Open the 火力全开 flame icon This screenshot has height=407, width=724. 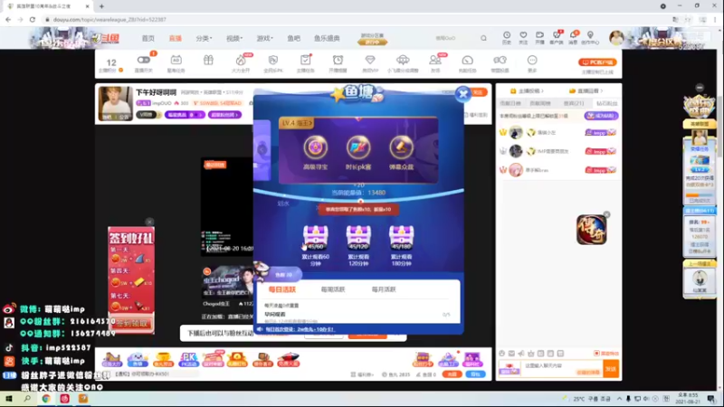pyautogui.click(x=241, y=60)
